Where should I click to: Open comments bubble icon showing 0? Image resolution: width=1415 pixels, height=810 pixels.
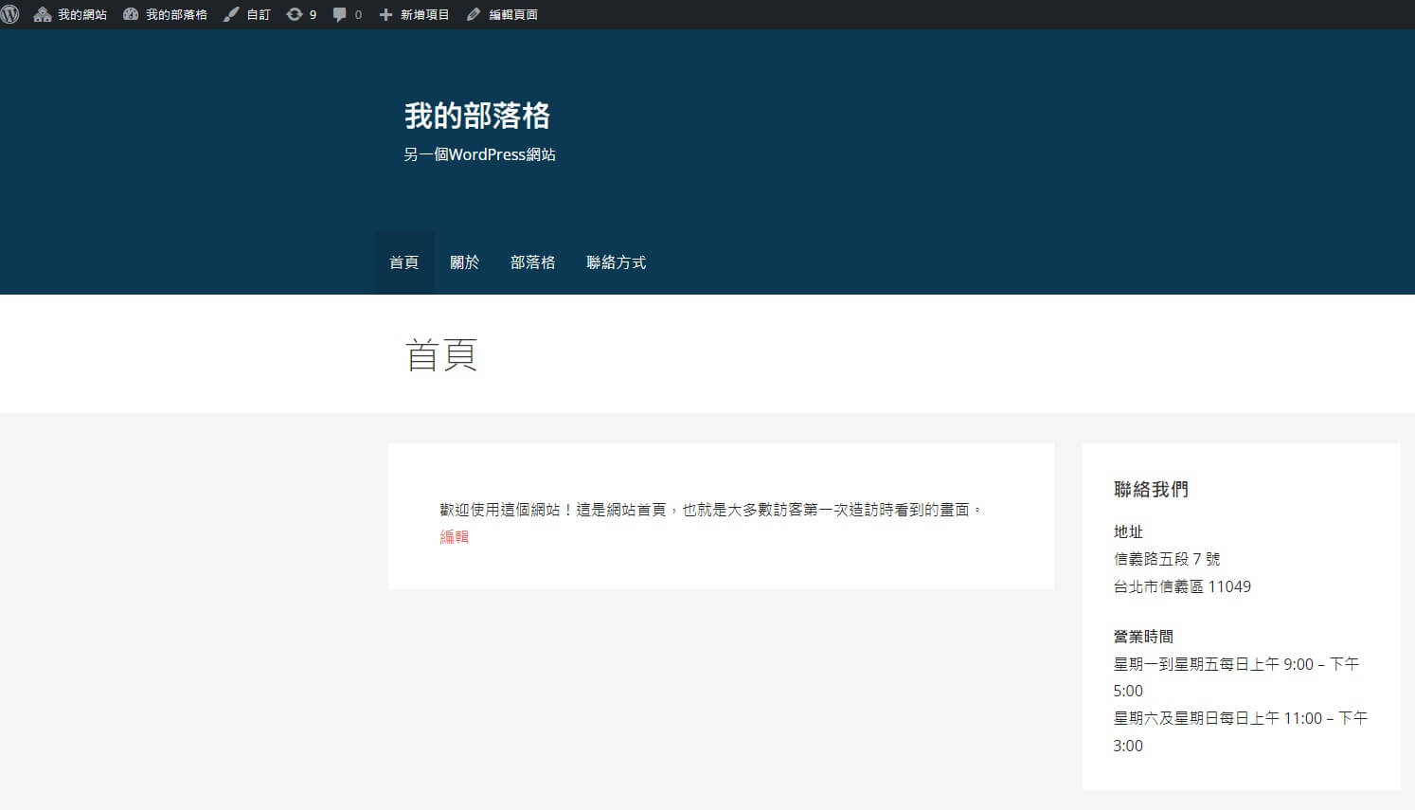coord(340,14)
